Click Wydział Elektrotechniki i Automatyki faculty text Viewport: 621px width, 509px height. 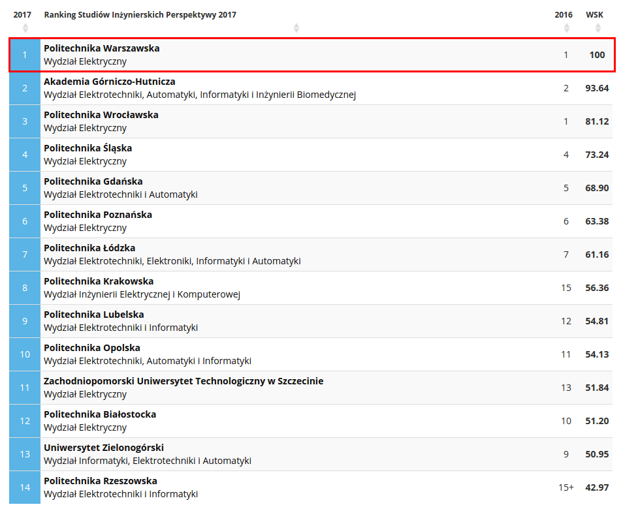click(x=121, y=194)
